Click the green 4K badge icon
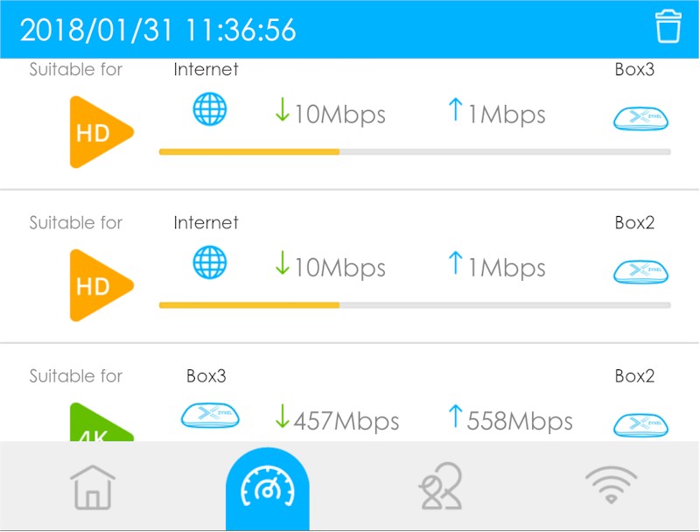Viewport: 700px width, 532px height. [x=101, y=422]
